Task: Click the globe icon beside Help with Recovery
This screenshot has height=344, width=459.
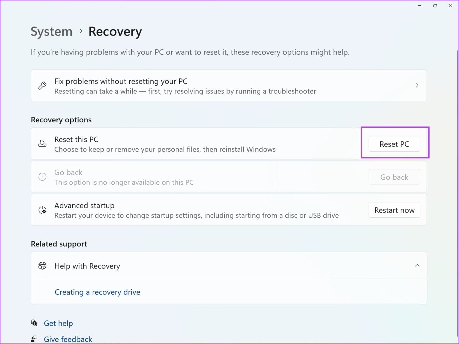Action: pyautogui.click(x=42, y=266)
